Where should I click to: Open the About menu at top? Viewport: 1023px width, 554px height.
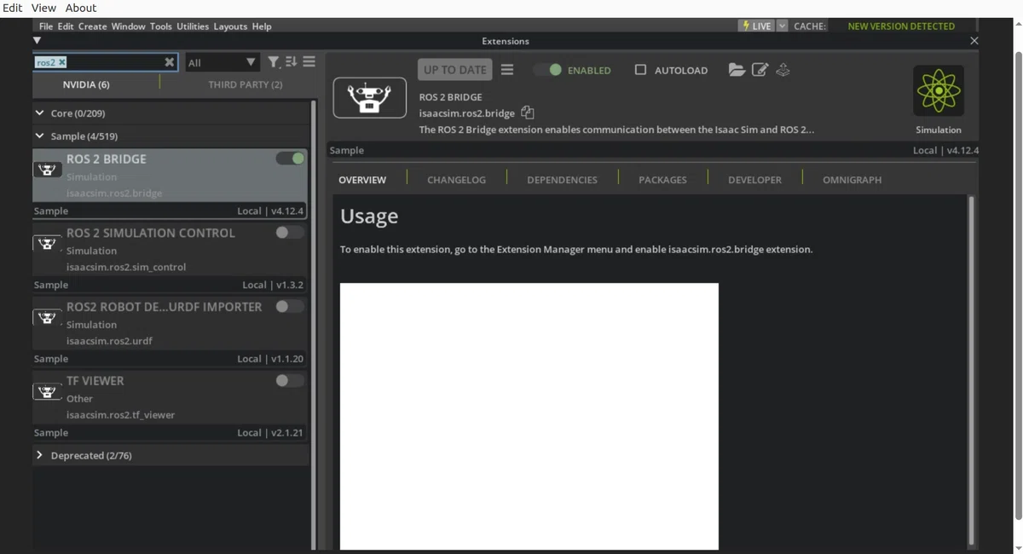click(81, 8)
